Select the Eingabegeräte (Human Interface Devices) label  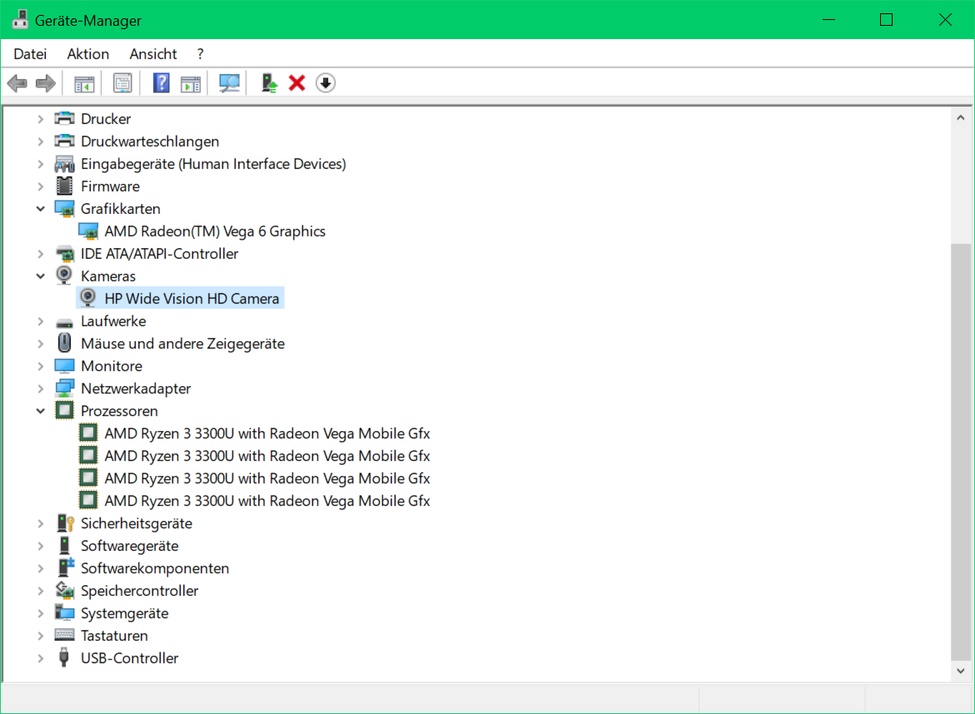[213, 164]
